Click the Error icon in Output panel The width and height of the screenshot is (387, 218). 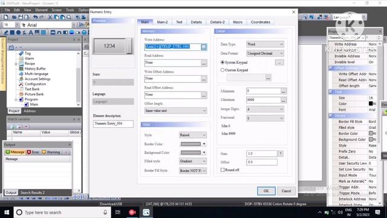click(29, 152)
